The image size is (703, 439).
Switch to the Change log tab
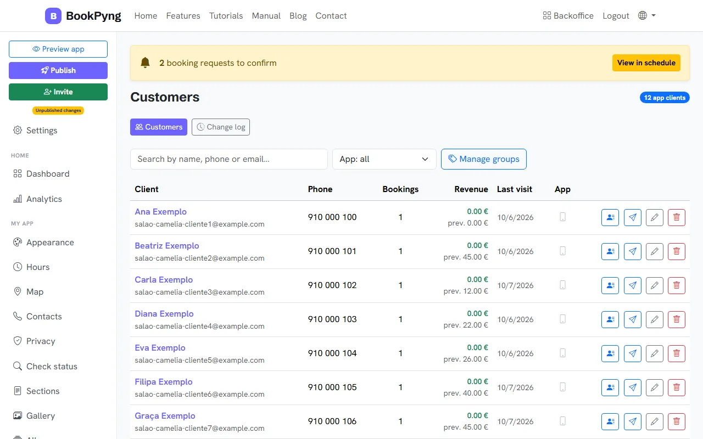click(x=221, y=127)
